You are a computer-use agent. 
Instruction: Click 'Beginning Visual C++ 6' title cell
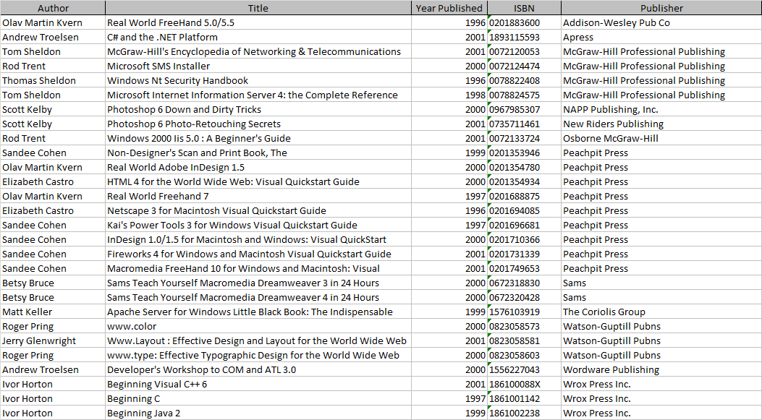coord(258,384)
